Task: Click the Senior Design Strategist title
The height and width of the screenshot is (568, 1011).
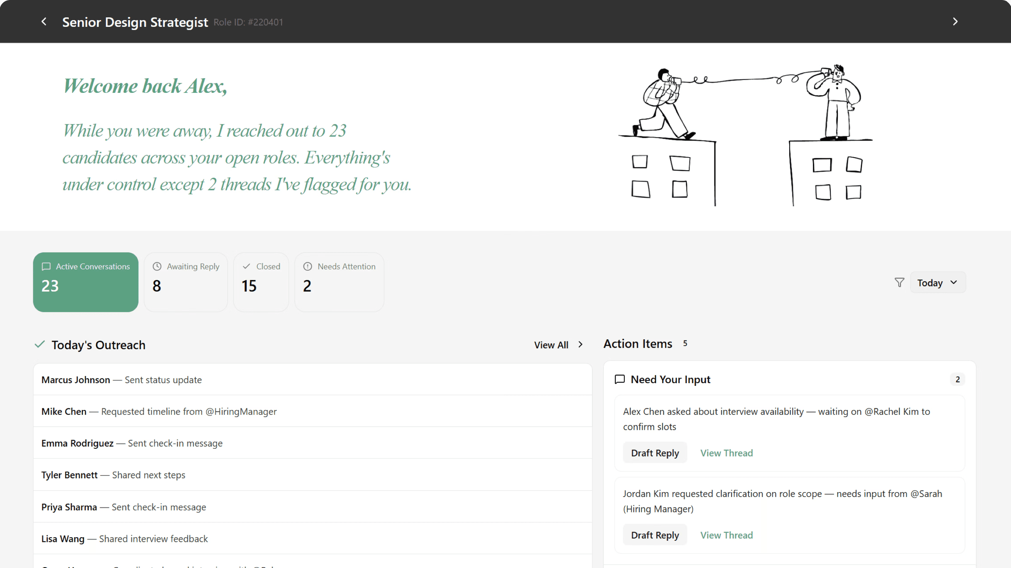Action: pos(135,22)
